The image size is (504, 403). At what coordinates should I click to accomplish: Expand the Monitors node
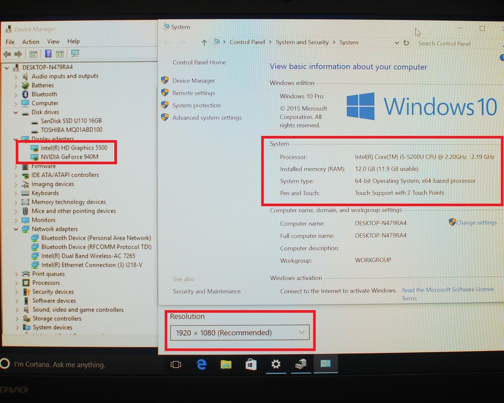[x=16, y=220]
